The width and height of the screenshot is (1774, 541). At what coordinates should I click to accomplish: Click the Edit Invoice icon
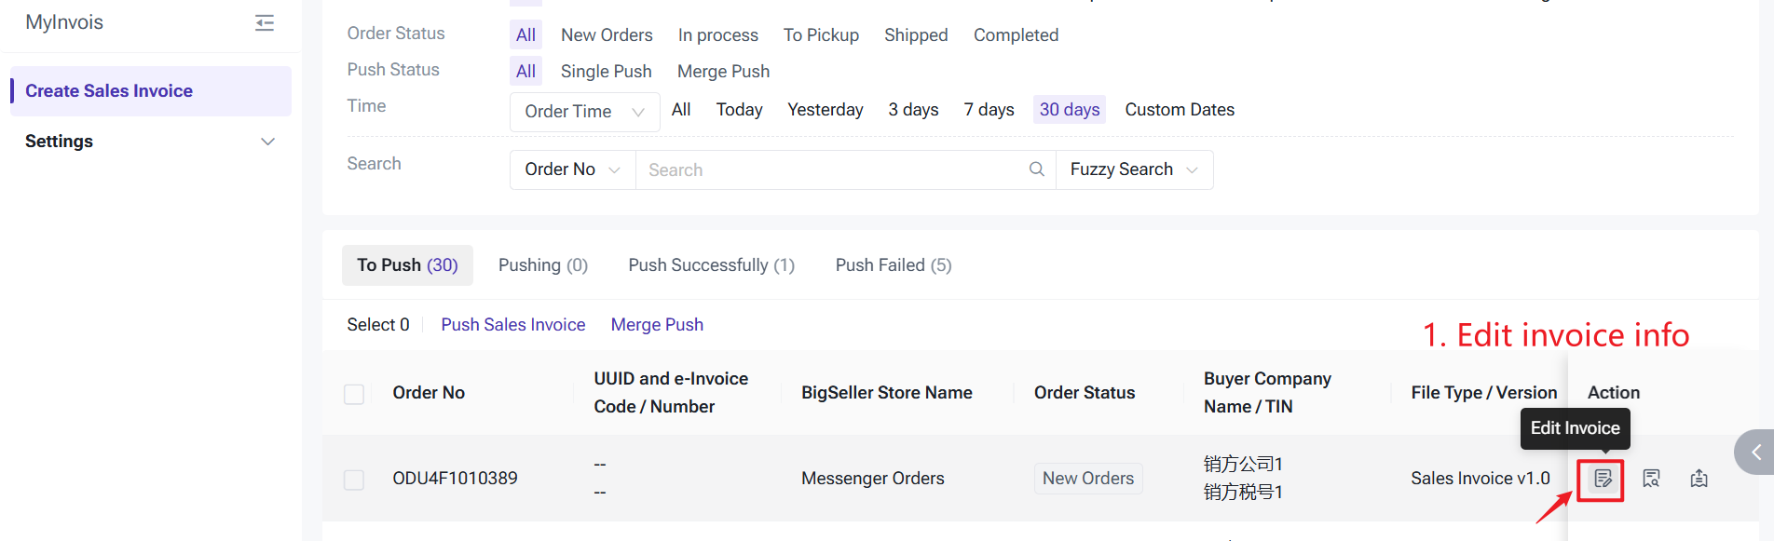click(x=1602, y=479)
